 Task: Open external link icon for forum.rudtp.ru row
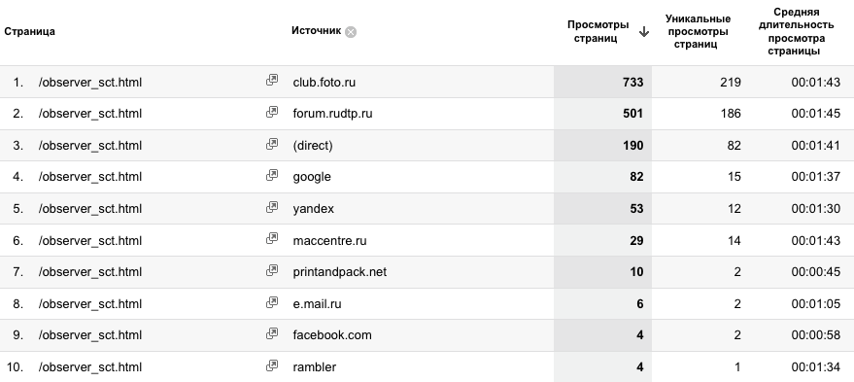(x=272, y=112)
